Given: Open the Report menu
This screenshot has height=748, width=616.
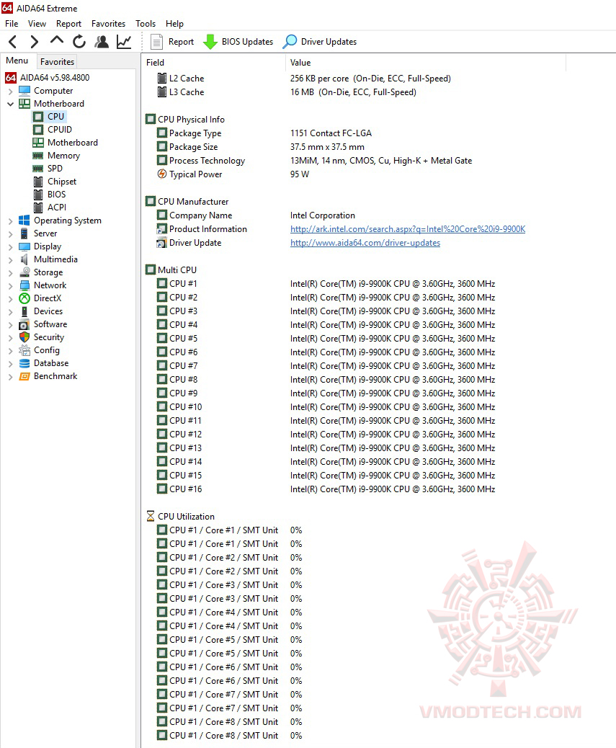Looking at the screenshot, I should [68, 23].
